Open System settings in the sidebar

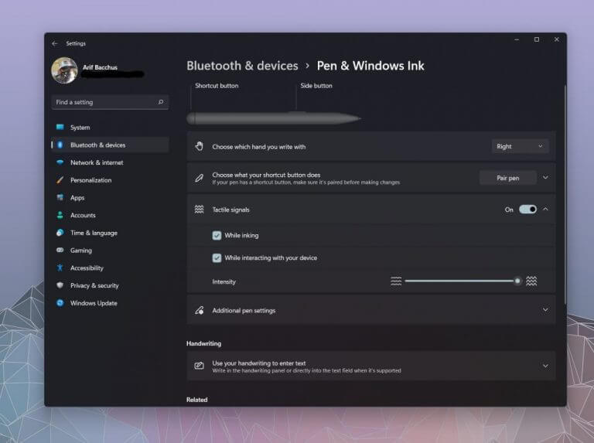[x=111, y=128]
